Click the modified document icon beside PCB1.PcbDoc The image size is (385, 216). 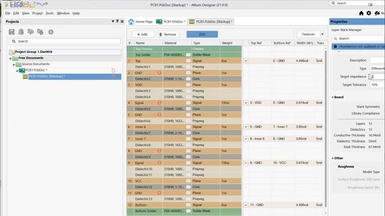pyautogui.click(x=114, y=71)
